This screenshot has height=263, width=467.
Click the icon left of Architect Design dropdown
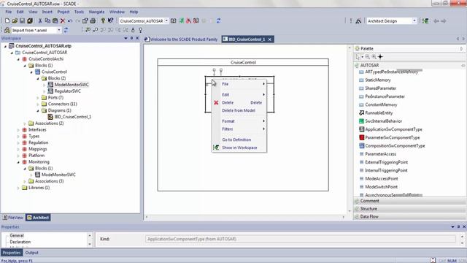coord(358,21)
